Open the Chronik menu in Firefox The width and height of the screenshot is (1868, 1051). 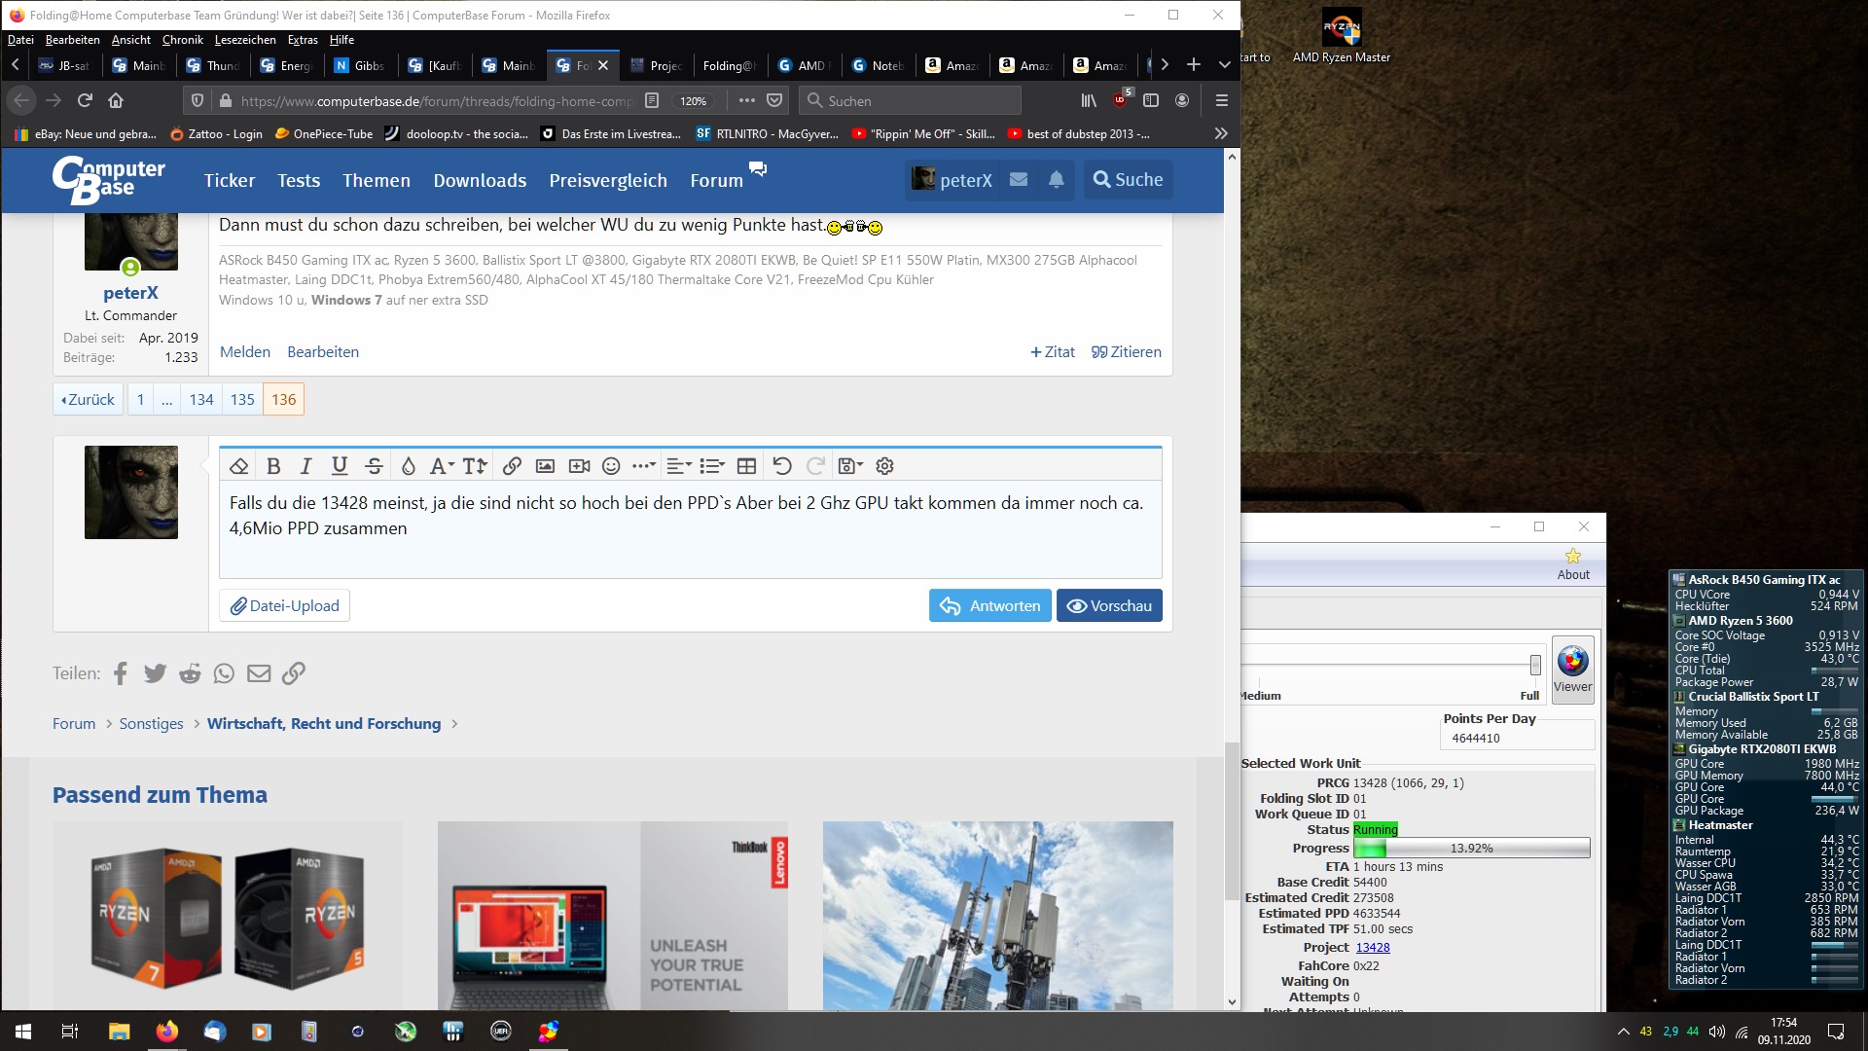click(x=182, y=40)
